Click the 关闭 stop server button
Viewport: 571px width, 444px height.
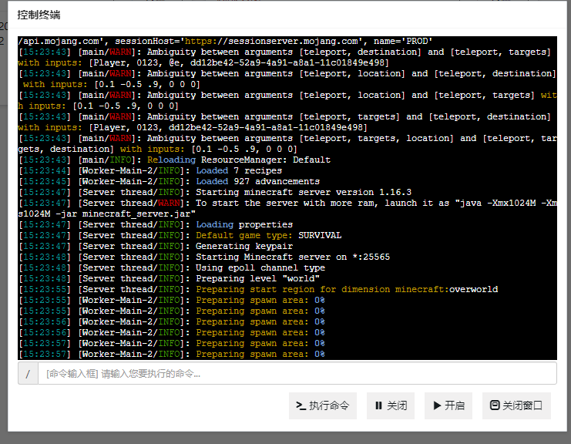(x=391, y=405)
